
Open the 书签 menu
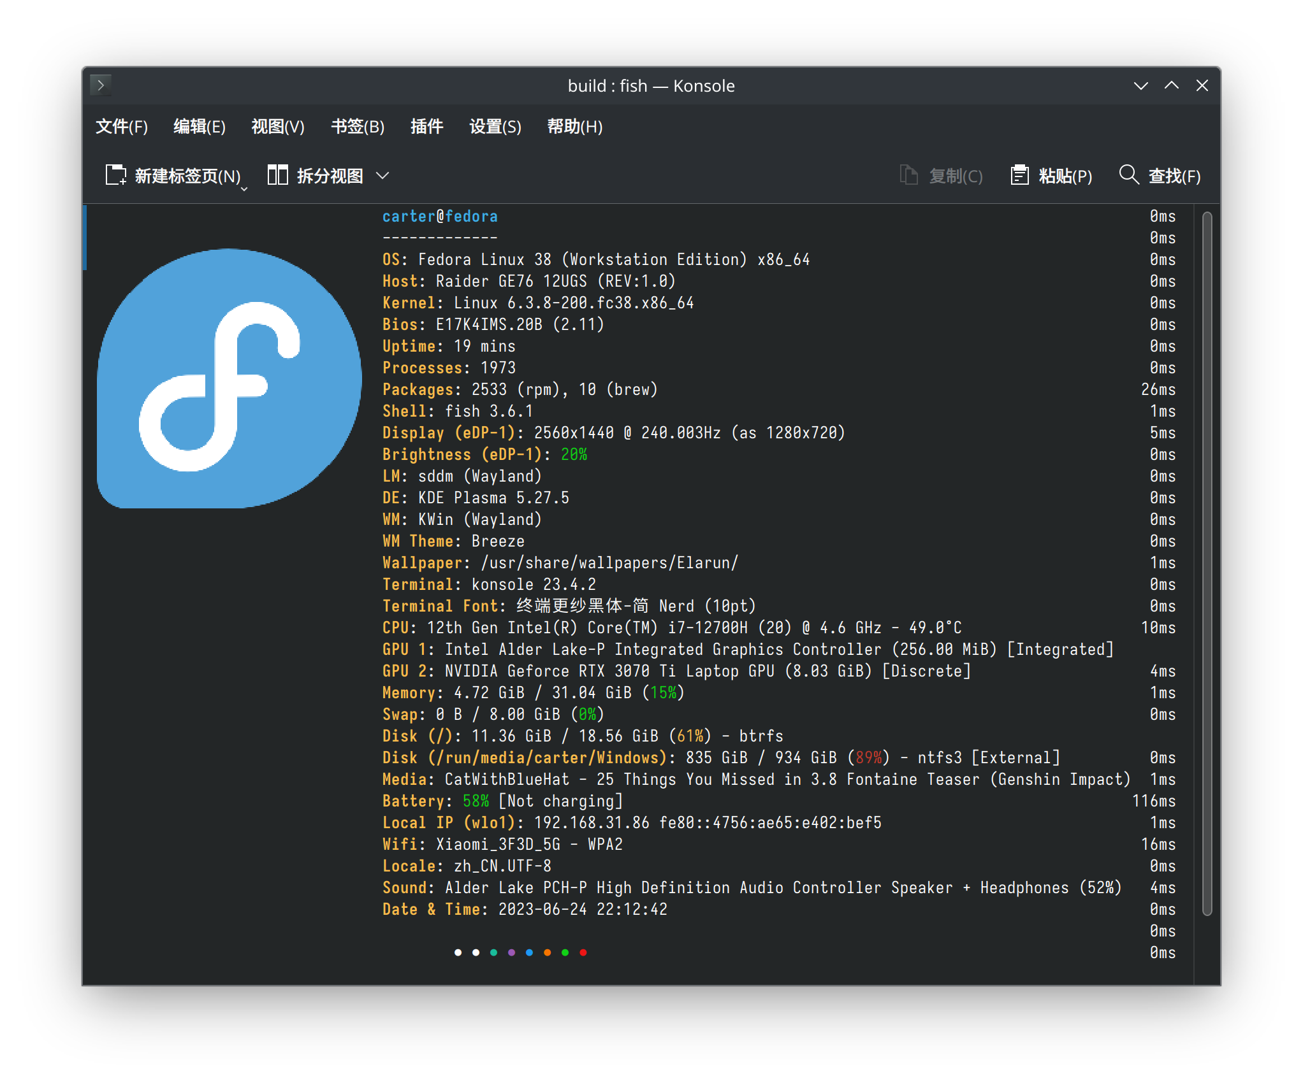(x=358, y=127)
